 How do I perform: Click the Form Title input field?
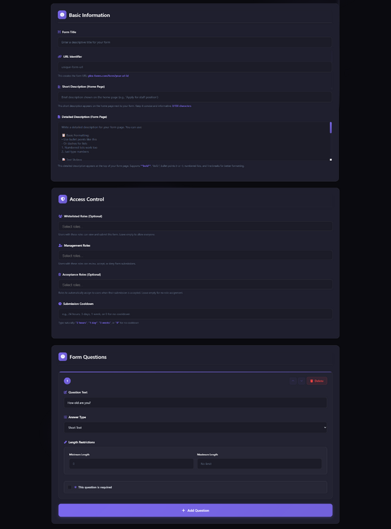pyautogui.click(x=195, y=42)
